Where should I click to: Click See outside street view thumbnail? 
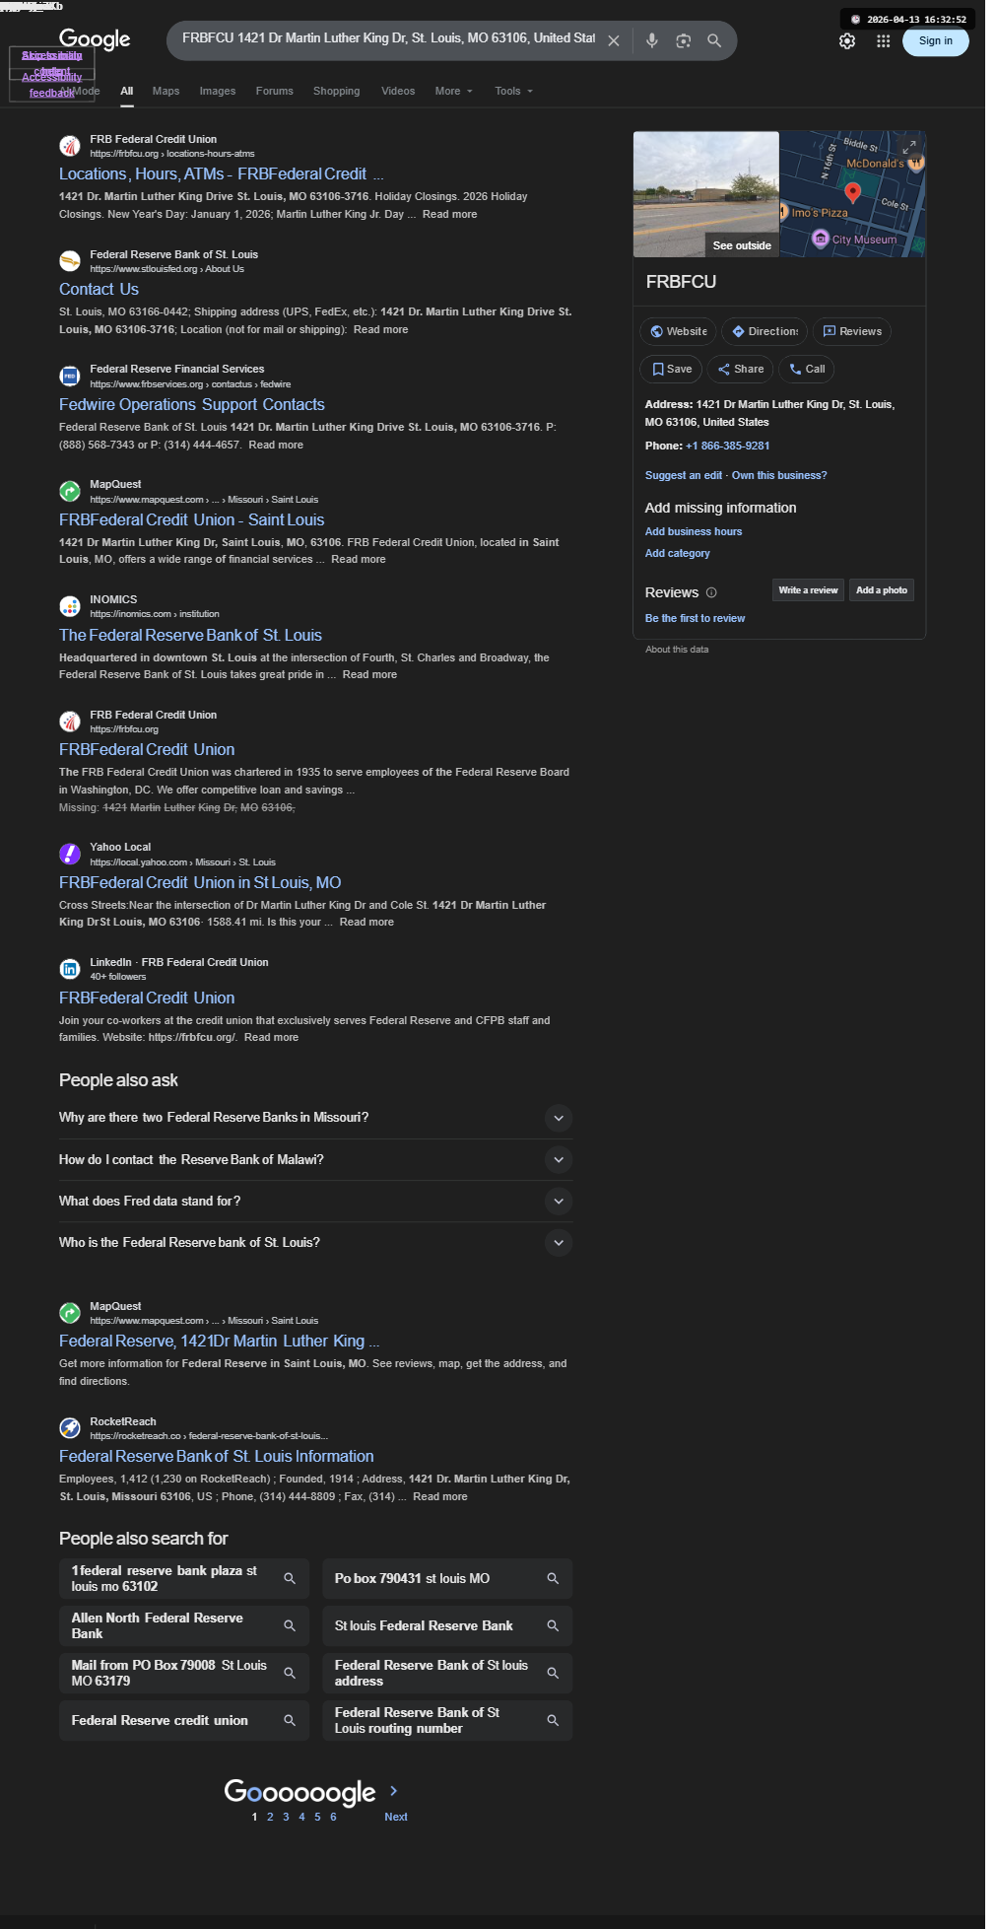click(705, 194)
